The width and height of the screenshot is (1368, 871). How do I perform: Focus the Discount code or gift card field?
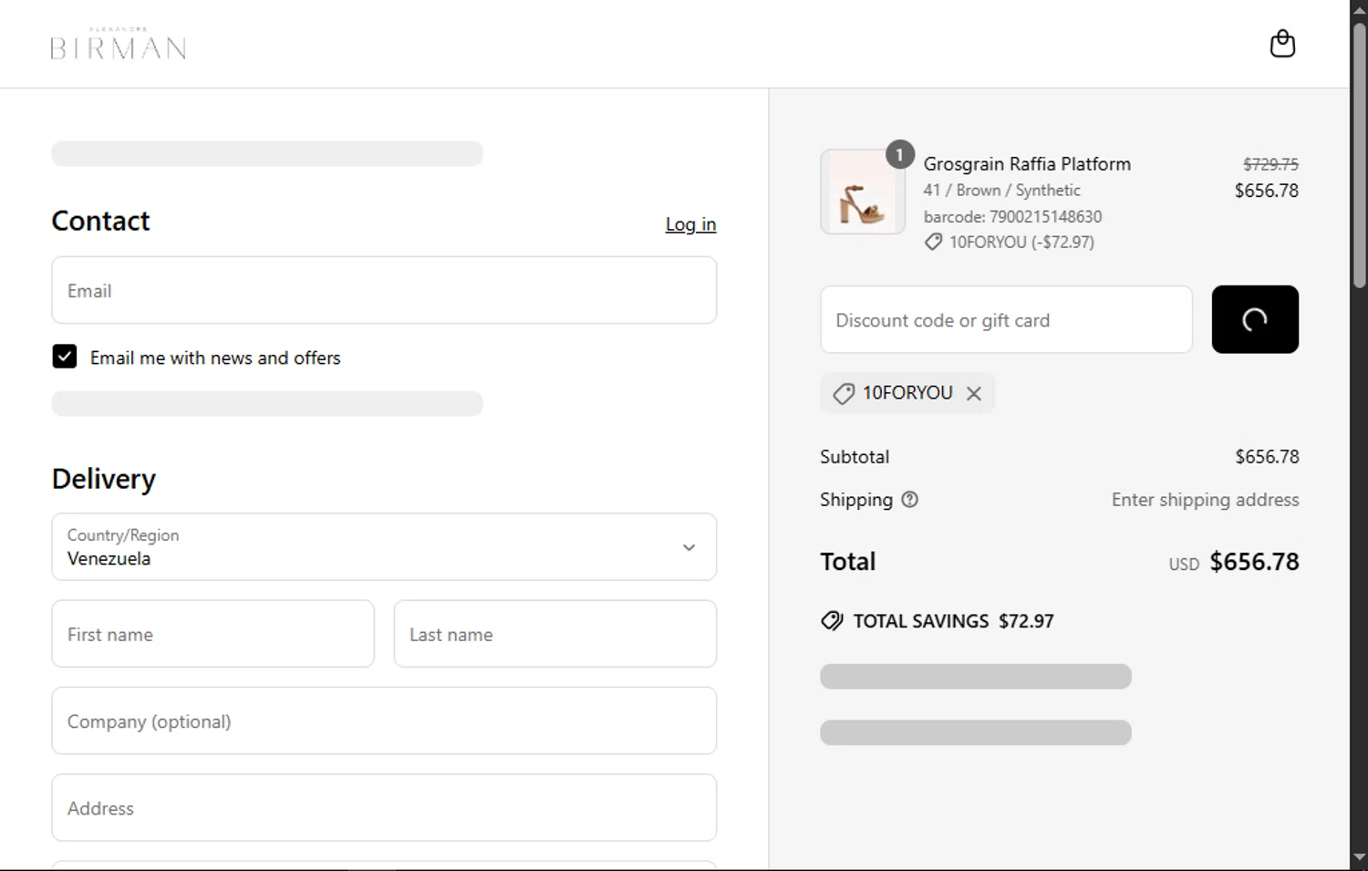point(1006,319)
